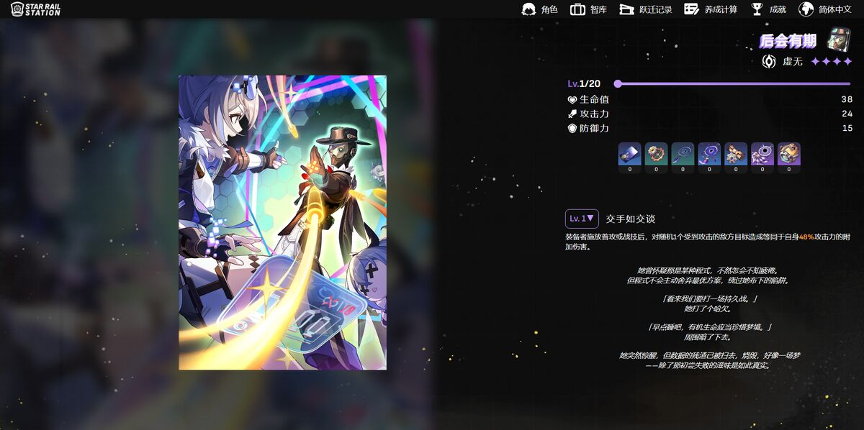The image size is (864, 430).
Task: Select the purple golden machine material icon
Action: [789, 154]
